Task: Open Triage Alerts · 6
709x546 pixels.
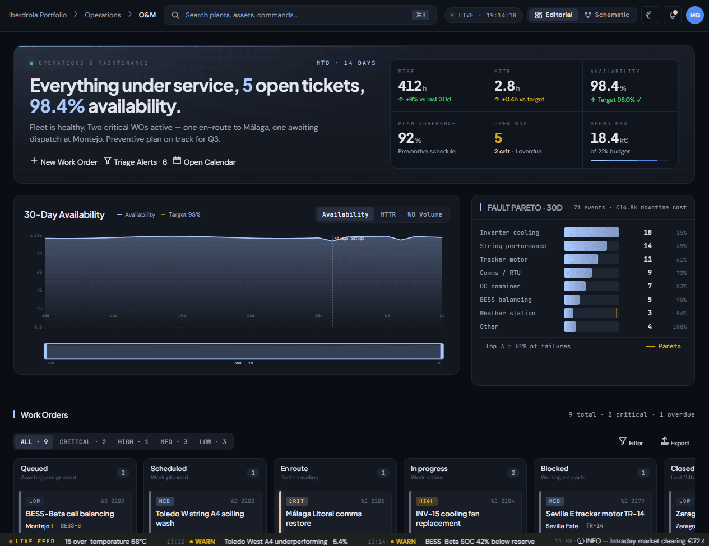Action: [136, 161]
